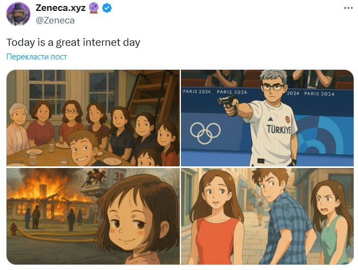Click the gray-haired grandmother at the table

[x=17, y=129]
